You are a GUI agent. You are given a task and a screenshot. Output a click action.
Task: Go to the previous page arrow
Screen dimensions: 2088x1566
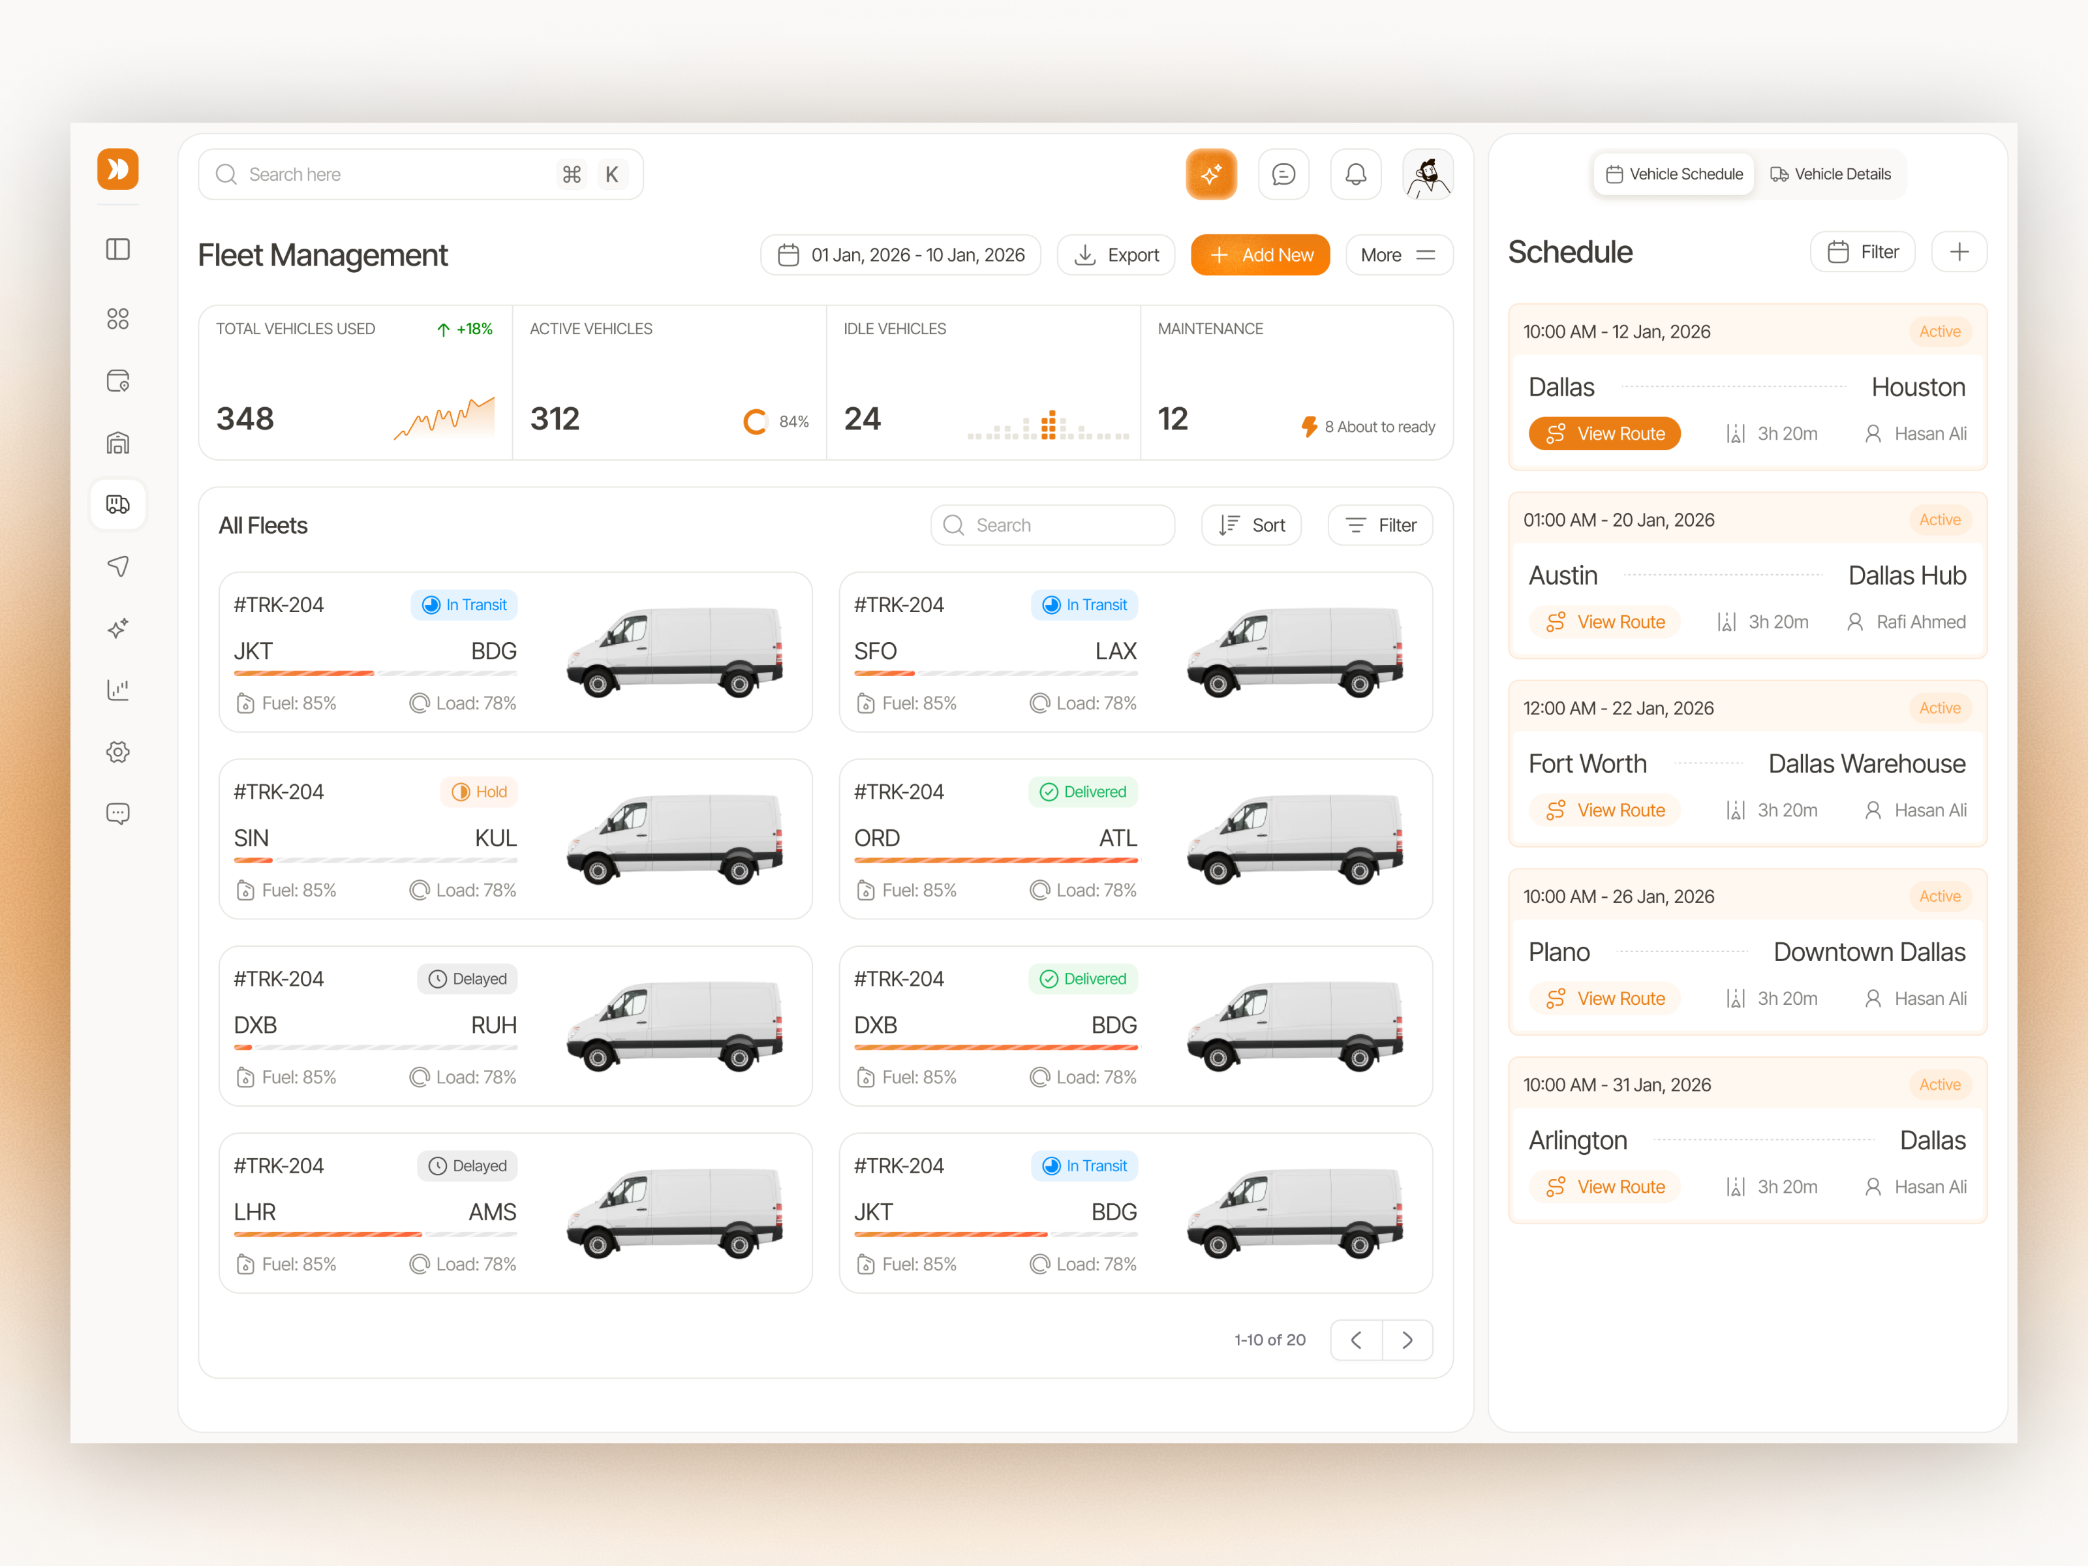click(1357, 1340)
